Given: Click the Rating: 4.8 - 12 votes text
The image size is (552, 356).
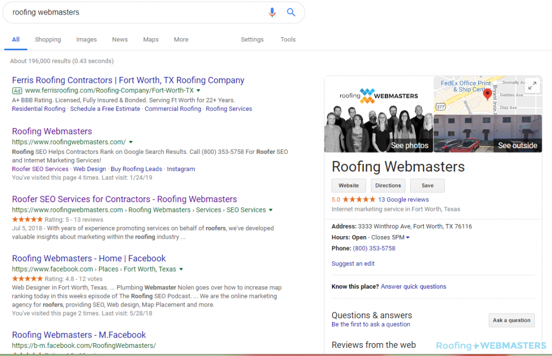Looking at the screenshot, I should coord(73,279).
